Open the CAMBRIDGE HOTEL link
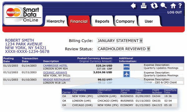This screenshot has height=112, width=187. click(55, 66)
